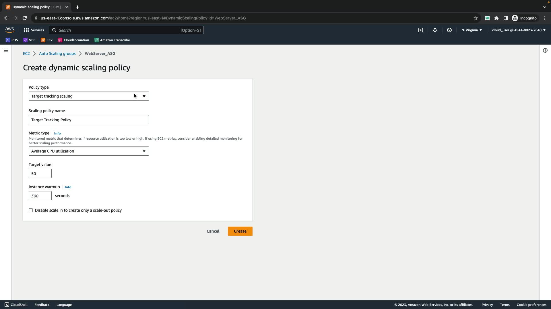The image size is (551, 309).
Task: Click the Instance warmup Info link
Action: coord(68,187)
